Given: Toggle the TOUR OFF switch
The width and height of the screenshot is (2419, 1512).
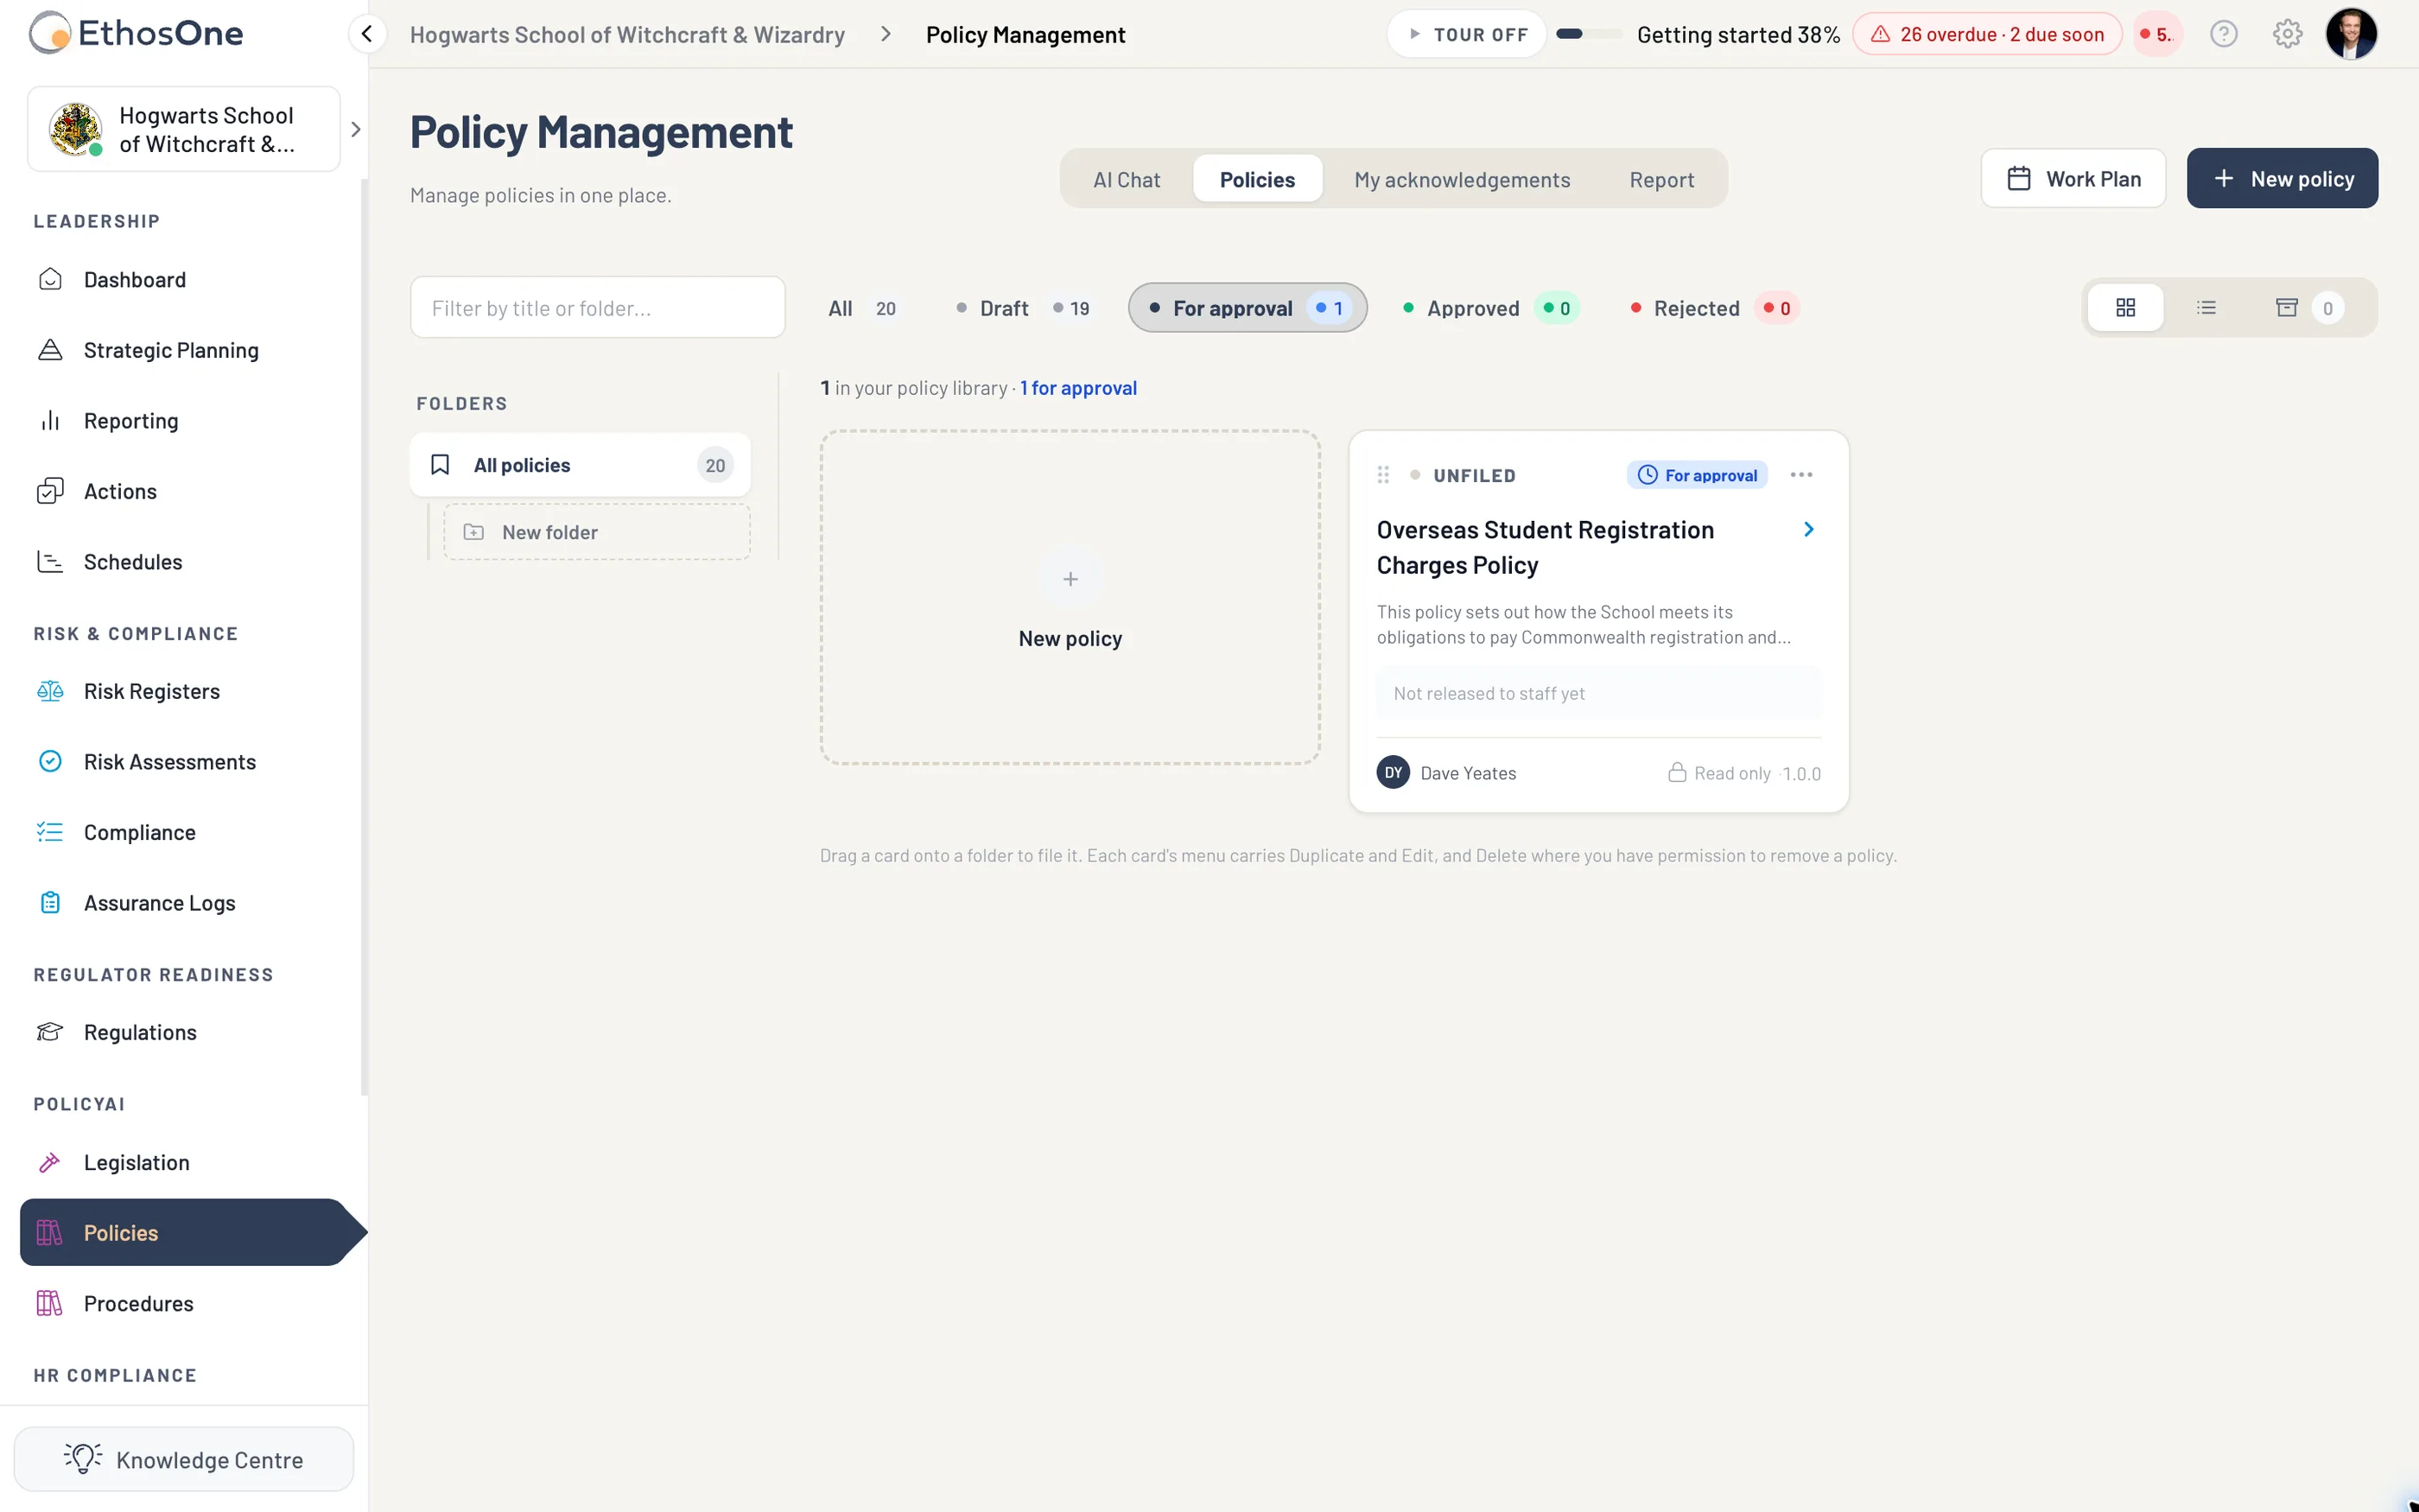Looking at the screenshot, I should tap(1466, 34).
